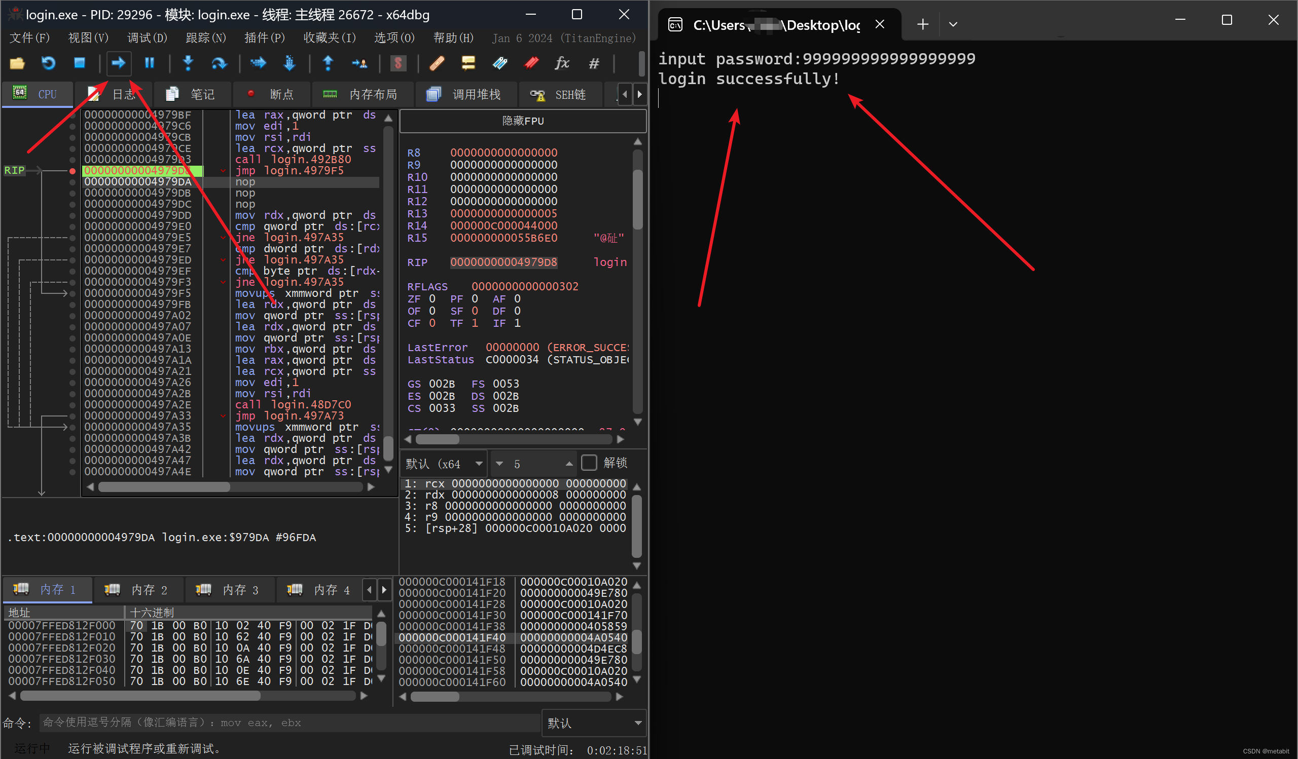Open the functions fx icon
This screenshot has width=1298, height=759.
pyautogui.click(x=562, y=63)
